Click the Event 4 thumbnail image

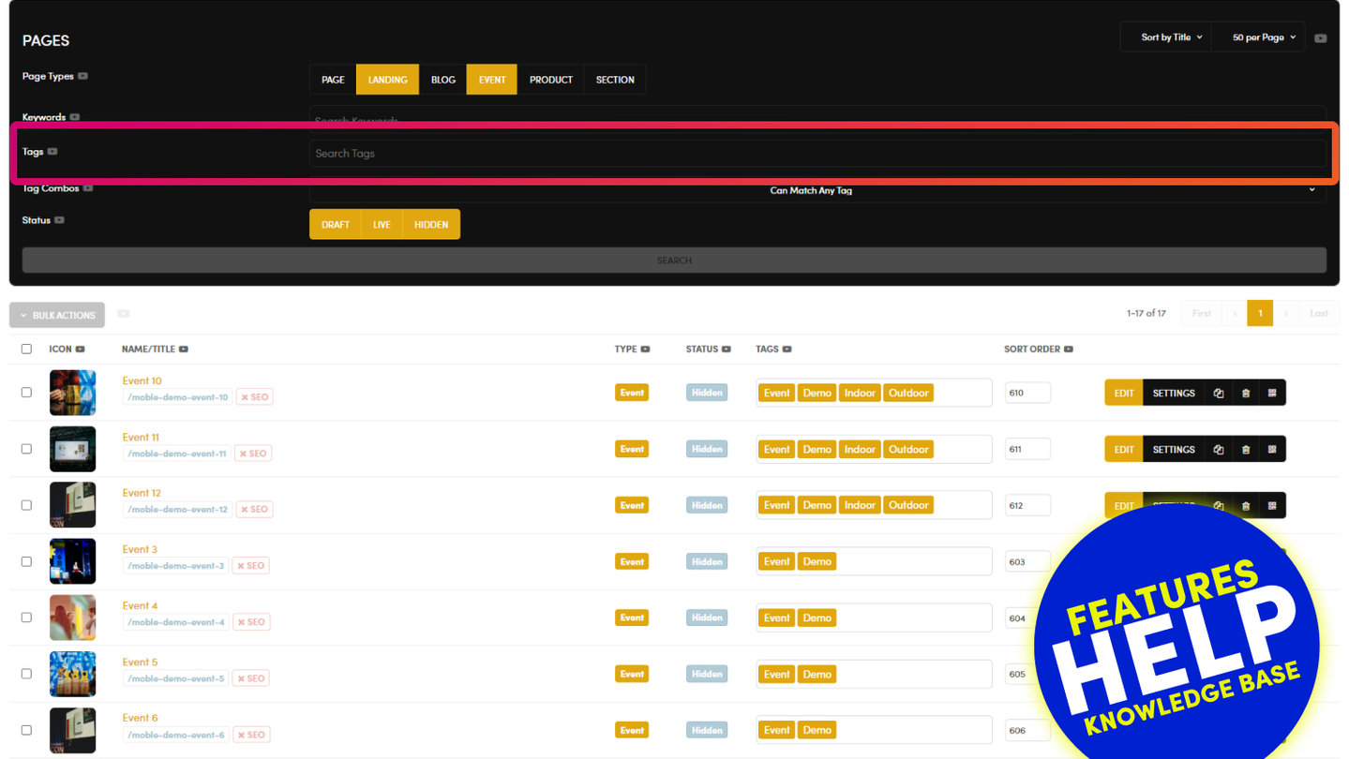click(x=72, y=618)
